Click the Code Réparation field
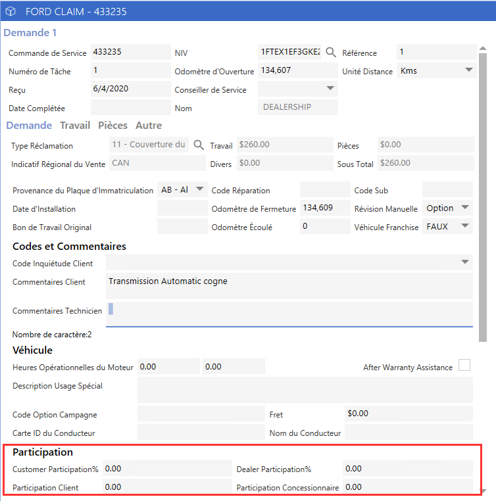 325,189
